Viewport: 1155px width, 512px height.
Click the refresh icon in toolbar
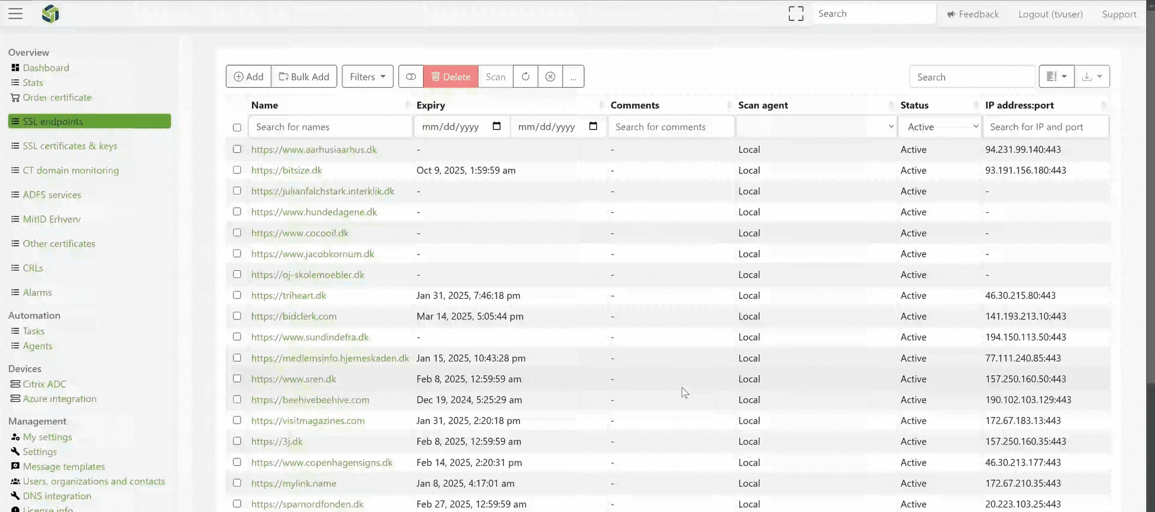pyautogui.click(x=526, y=76)
